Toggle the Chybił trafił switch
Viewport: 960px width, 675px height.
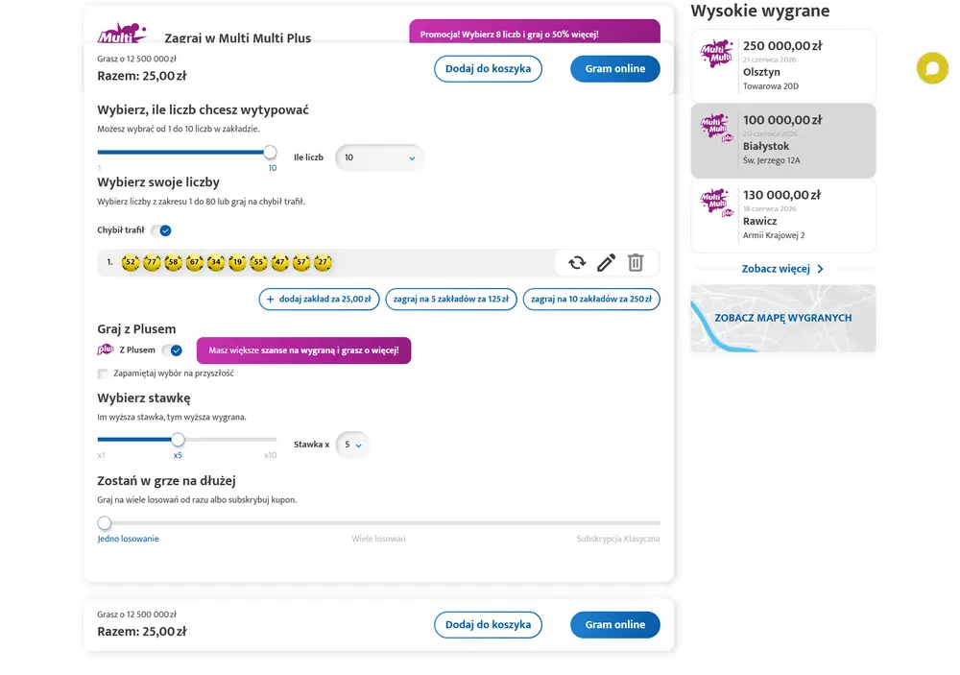pyautogui.click(x=161, y=230)
